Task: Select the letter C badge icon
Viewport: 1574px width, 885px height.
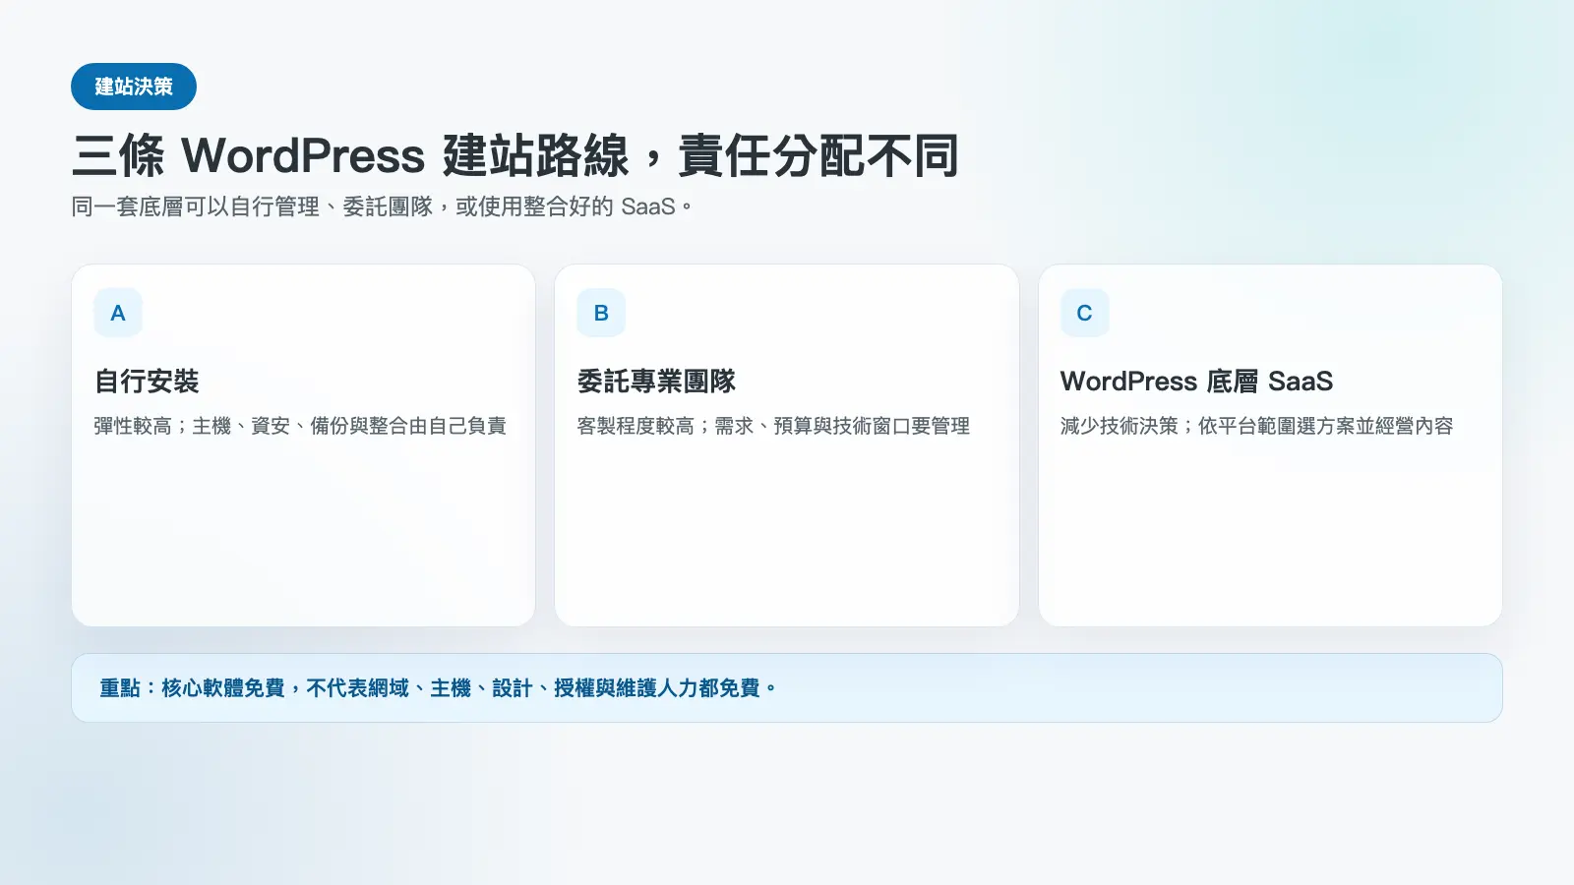Action: (x=1084, y=313)
